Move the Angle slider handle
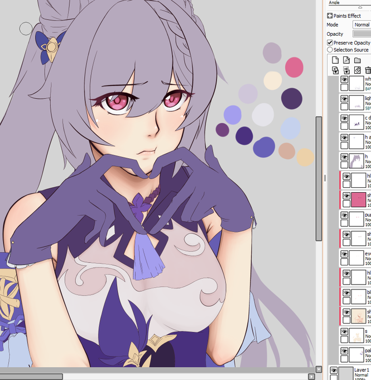Image resolution: width=371 pixels, height=380 pixels. (x=360, y=7)
